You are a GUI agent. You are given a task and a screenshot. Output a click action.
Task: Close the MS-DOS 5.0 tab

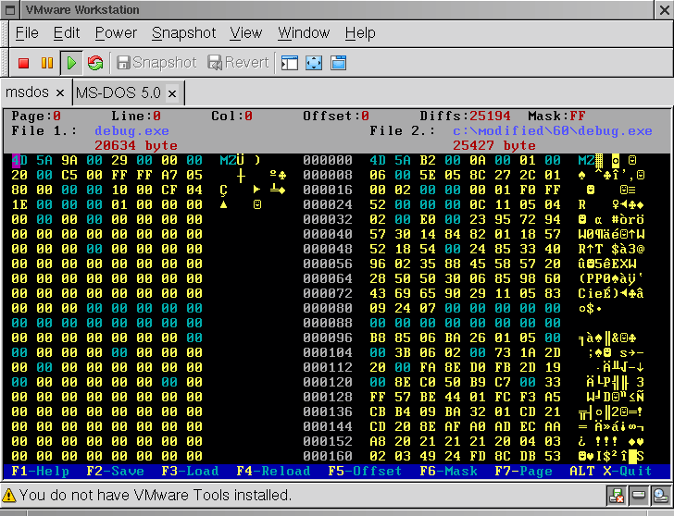[172, 93]
